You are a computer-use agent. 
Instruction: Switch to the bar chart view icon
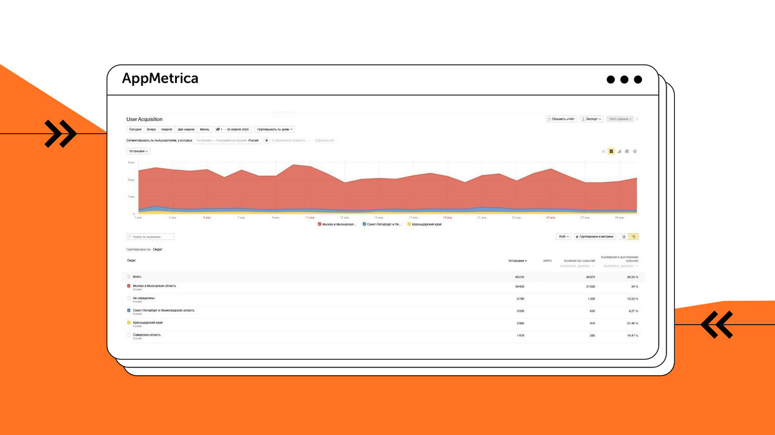(x=619, y=151)
